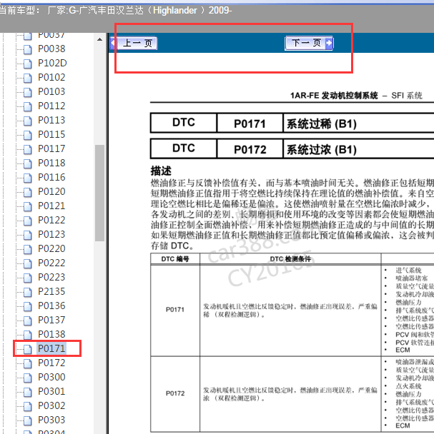Click the DTC 编号 column header
The image size is (434, 434).
(175, 259)
